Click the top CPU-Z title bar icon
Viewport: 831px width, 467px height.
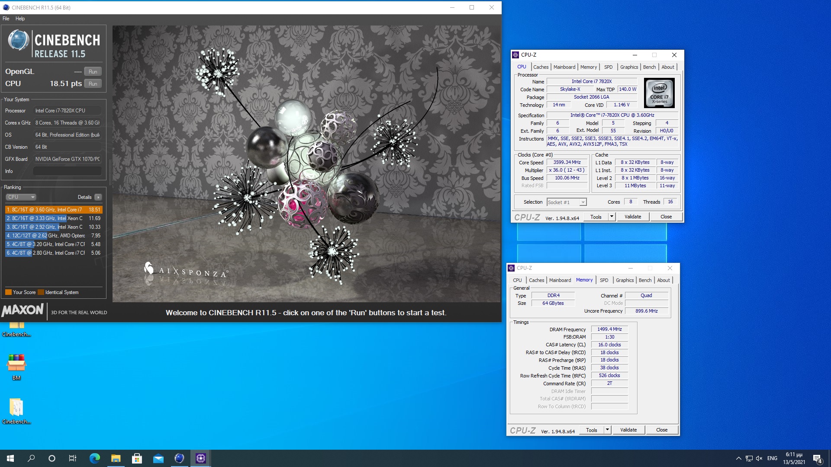click(515, 55)
